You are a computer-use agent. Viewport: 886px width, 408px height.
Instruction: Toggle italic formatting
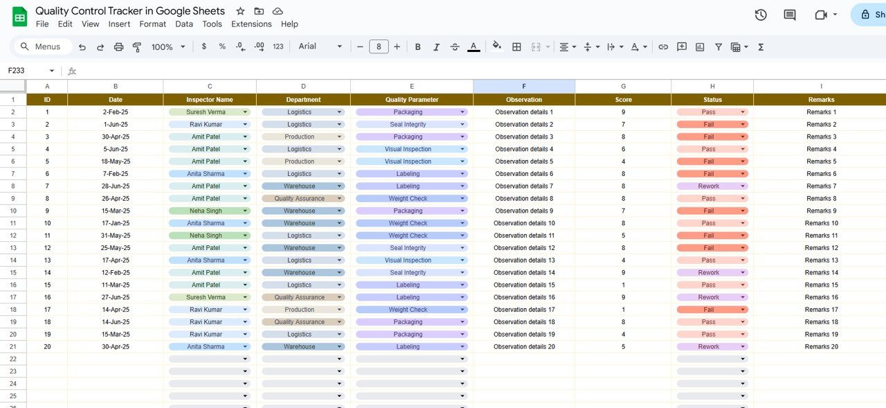436,46
